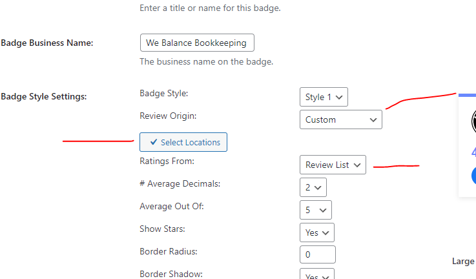Click the Review Origin label text
The height and width of the screenshot is (279, 476).
tap(168, 116)
